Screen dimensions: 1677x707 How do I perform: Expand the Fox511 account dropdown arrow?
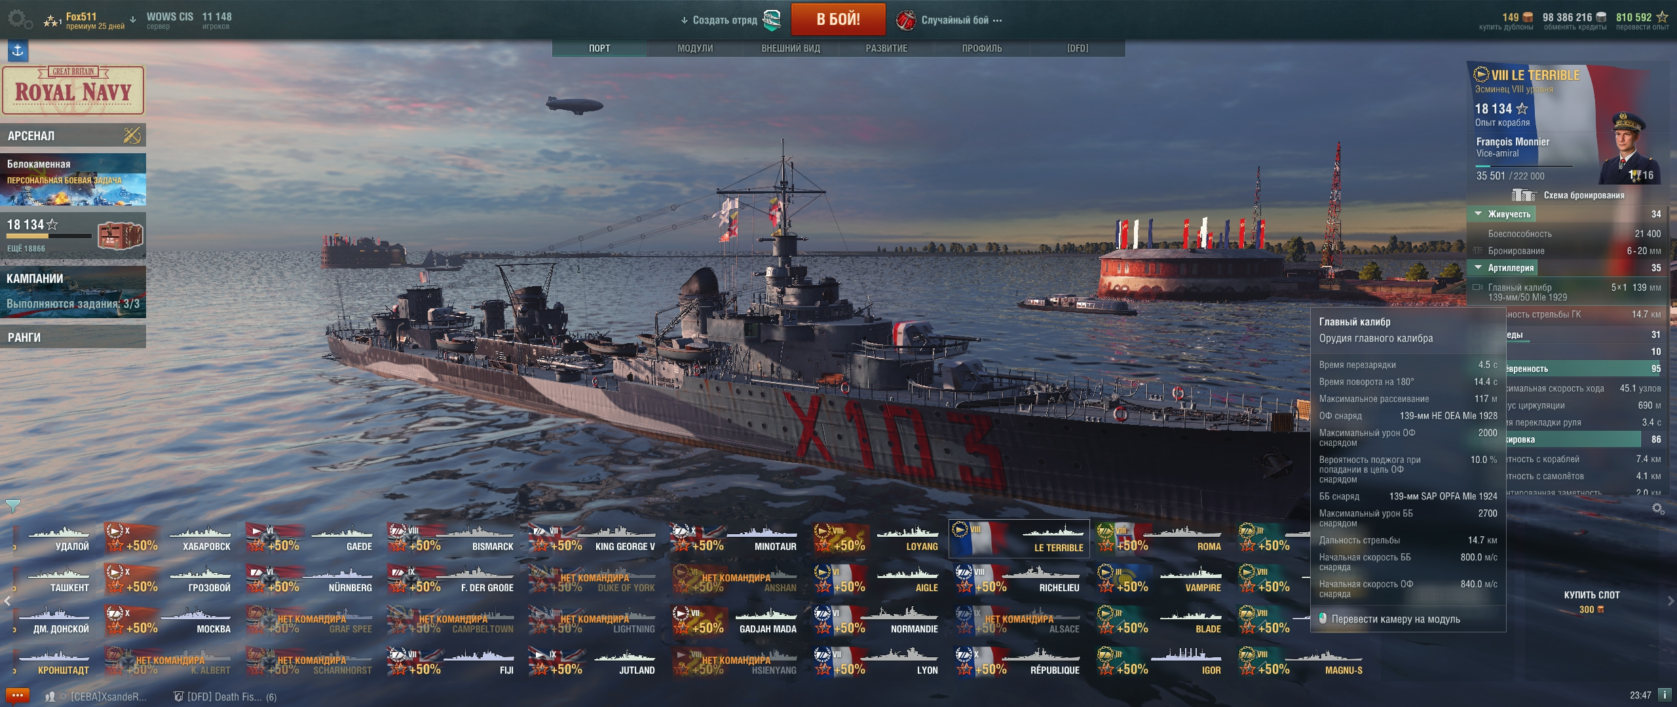point(133,20)
